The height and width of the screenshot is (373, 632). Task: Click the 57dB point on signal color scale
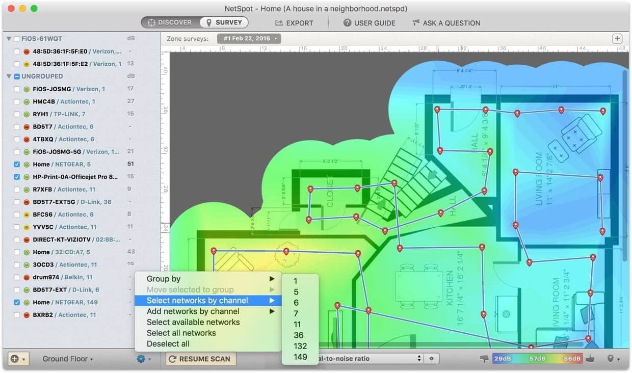(x=538, y=359)
